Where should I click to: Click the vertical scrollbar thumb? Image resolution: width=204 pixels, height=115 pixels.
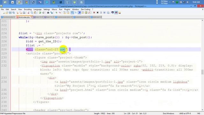(x=202, y=72)
